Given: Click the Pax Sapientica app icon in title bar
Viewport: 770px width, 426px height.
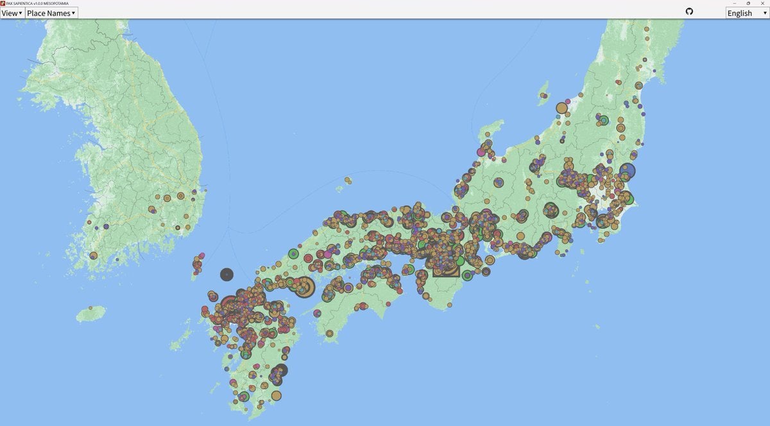Looking at the screenshot, I should (x=3, y=3).
